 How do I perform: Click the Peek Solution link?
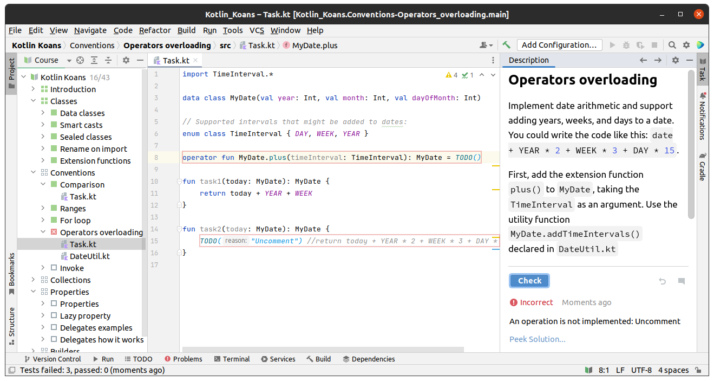click(537, 339)
